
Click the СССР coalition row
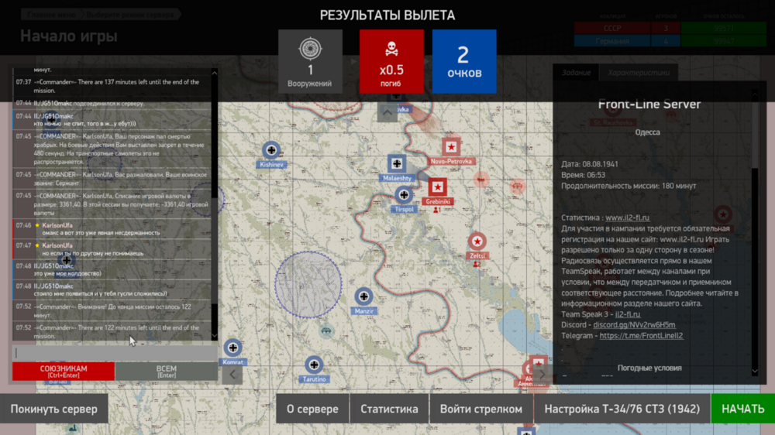[670, 28]
